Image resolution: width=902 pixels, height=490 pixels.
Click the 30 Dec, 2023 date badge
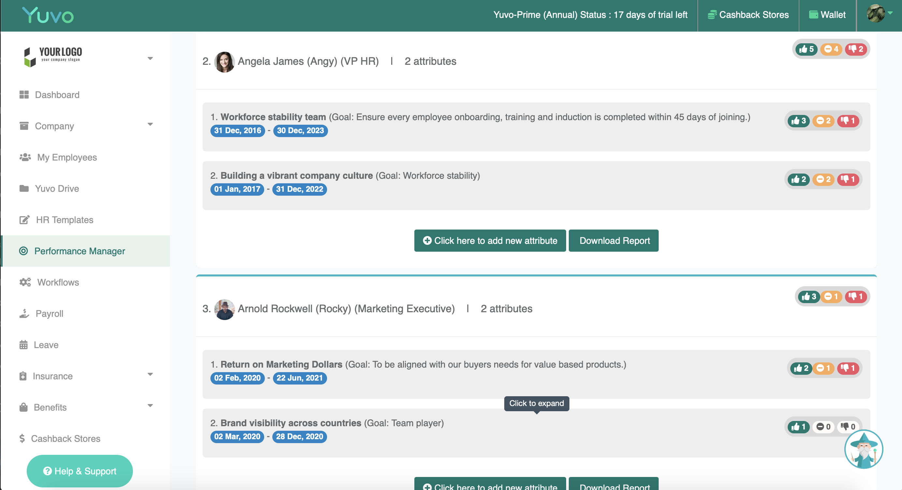coord(300,131)
